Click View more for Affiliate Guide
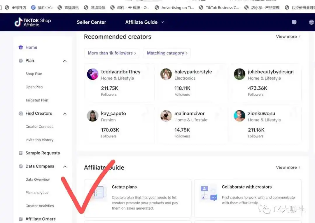 (x=288, y=168)
